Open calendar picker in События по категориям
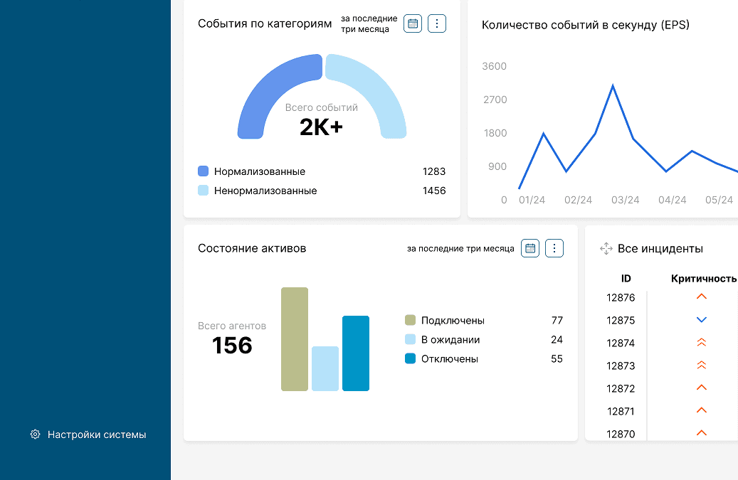 coord(413,23)
